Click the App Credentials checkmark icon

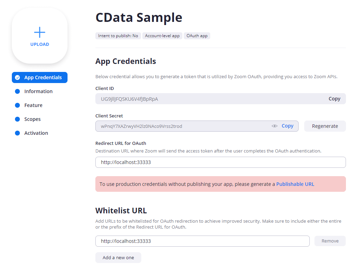point(17,77)
